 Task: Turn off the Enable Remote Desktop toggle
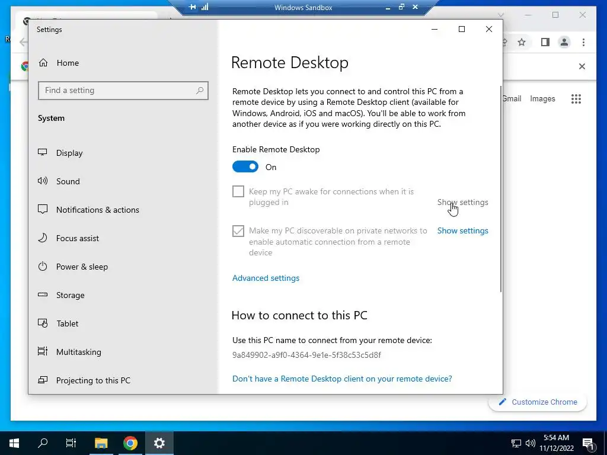point(245,166)
